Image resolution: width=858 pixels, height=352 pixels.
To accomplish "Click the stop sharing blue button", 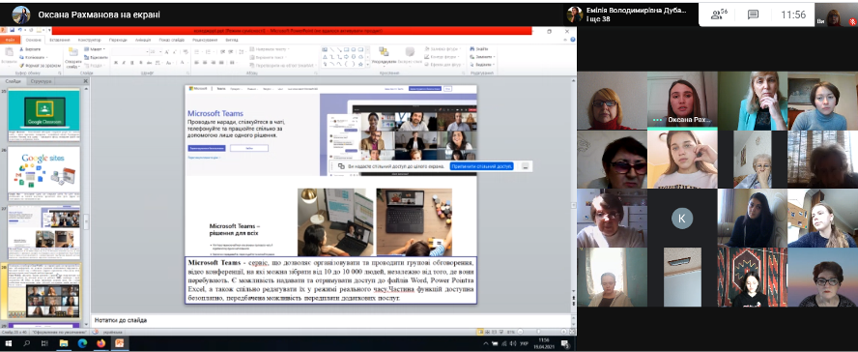I will coord(481,166).
